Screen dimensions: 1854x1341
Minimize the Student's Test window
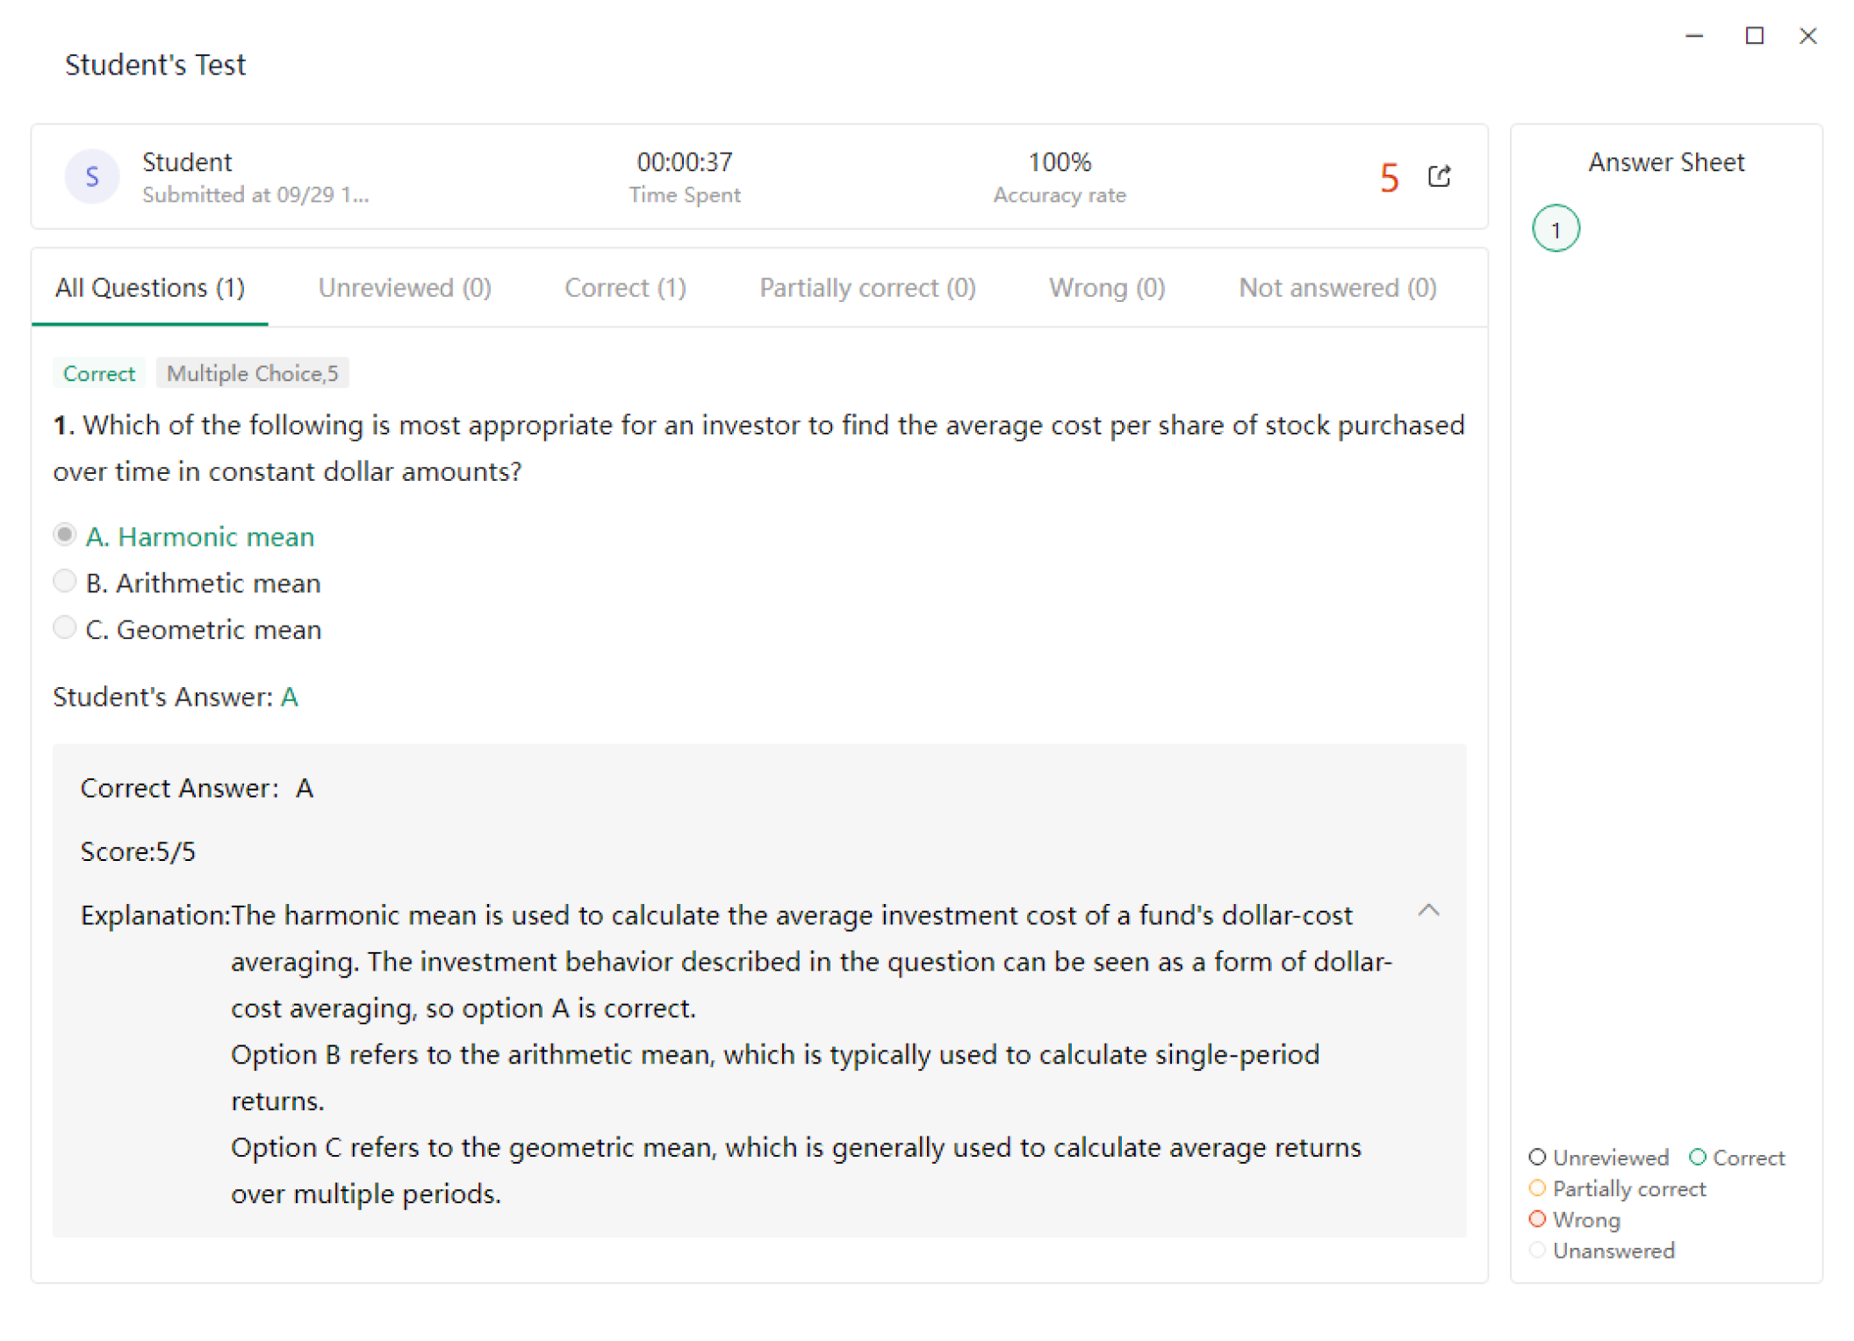[1694, 36]
